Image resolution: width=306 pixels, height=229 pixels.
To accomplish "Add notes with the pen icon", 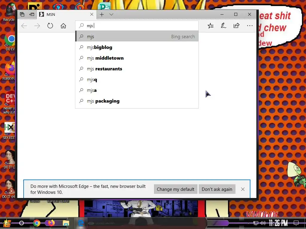I will pyautogui.click(x=224, y=26).
